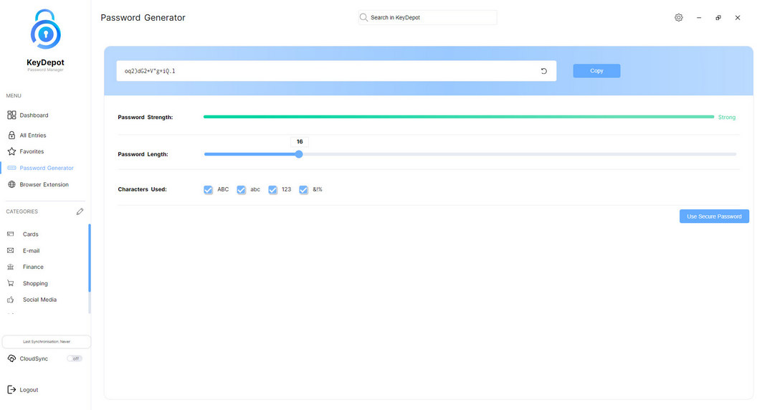Click the Last Synchronisation status box

(x=47, y=341)
